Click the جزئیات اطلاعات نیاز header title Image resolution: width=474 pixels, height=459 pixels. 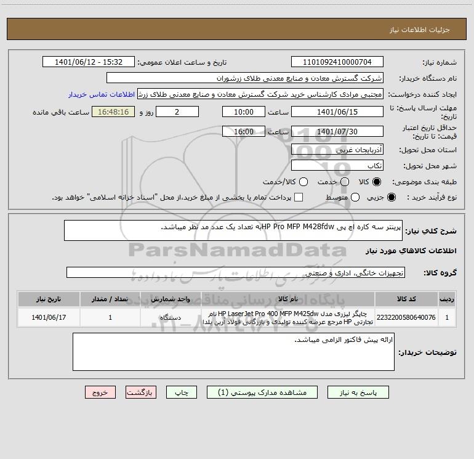coord(419,30)
